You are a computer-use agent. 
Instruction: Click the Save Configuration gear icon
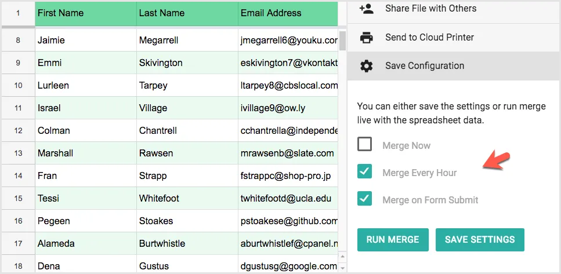[366, 66]
